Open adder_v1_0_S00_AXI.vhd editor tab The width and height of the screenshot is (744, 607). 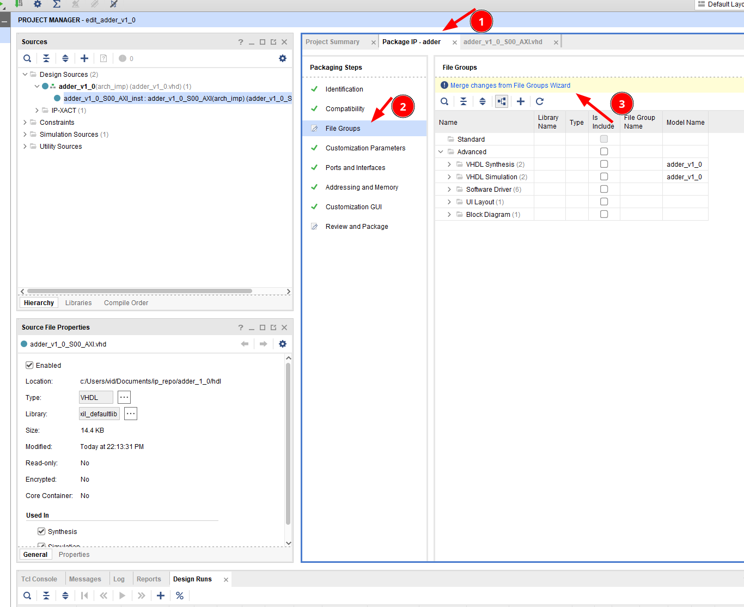(x=503, y=42)
